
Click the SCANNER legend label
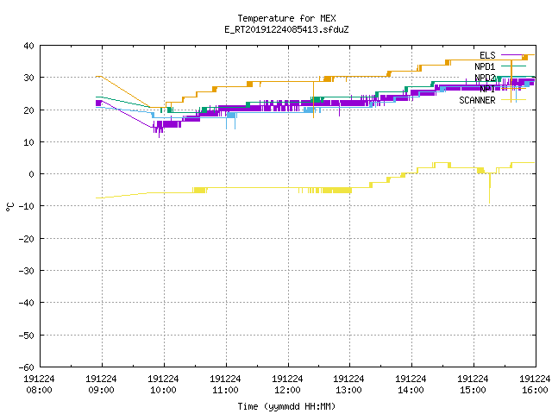477,100
